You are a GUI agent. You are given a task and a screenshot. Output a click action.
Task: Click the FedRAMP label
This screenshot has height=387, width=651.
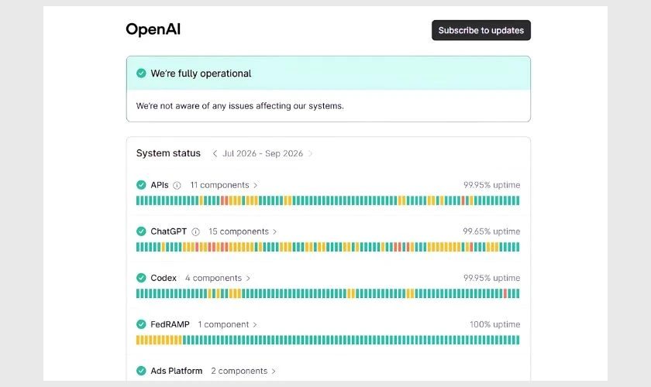pos(170,324)
